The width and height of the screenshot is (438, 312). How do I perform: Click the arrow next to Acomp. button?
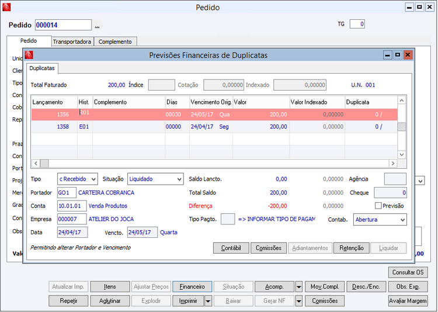(298, 287)
